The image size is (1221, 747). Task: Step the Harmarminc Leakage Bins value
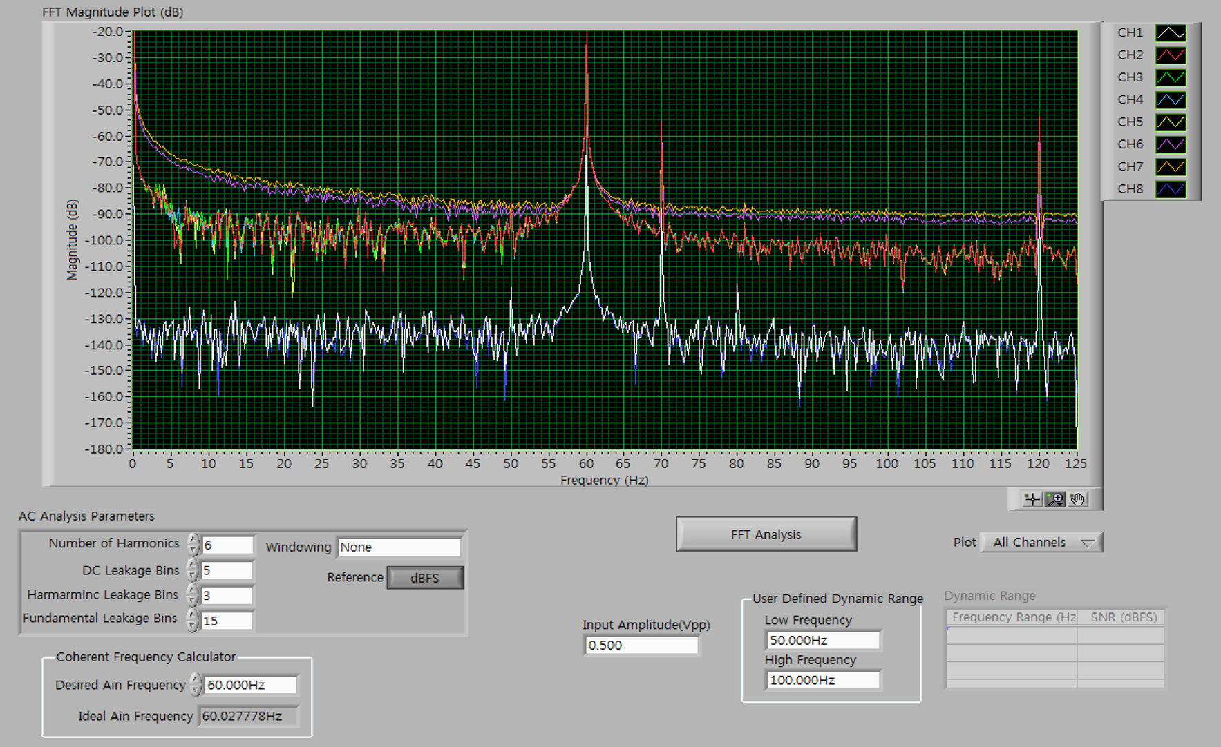193,595
